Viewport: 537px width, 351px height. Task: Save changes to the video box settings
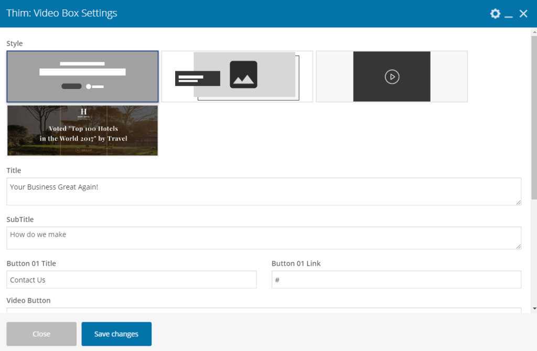tap(116, 334)
